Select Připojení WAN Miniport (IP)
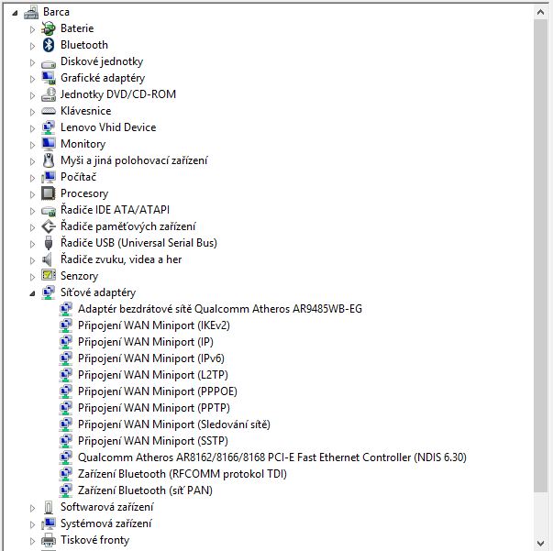Viewport: 553px width, 551px height. pyautogui.click(x=145, y=342)
